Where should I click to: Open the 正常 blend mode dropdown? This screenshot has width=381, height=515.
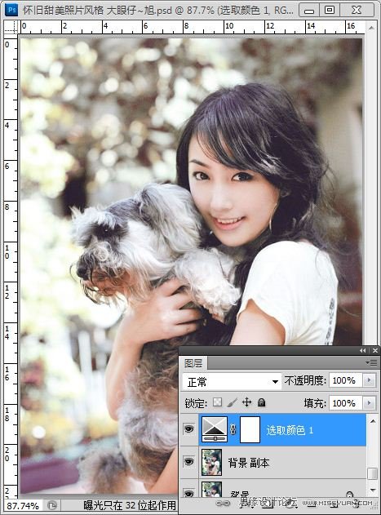tap(232, 382)
